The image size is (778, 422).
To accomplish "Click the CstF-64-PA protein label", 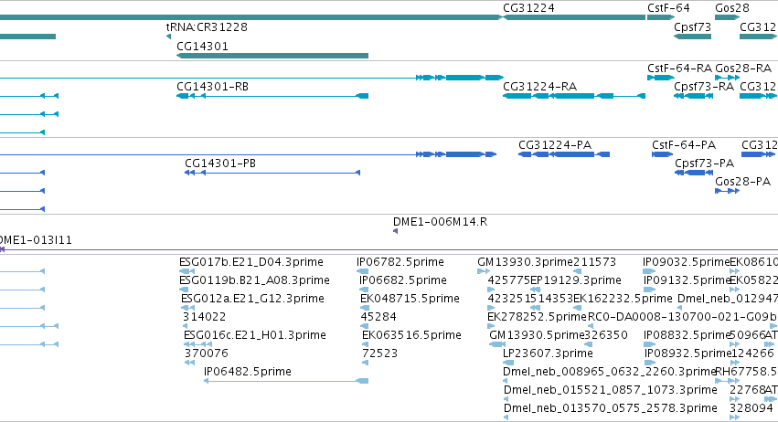I will coord(684,145).
